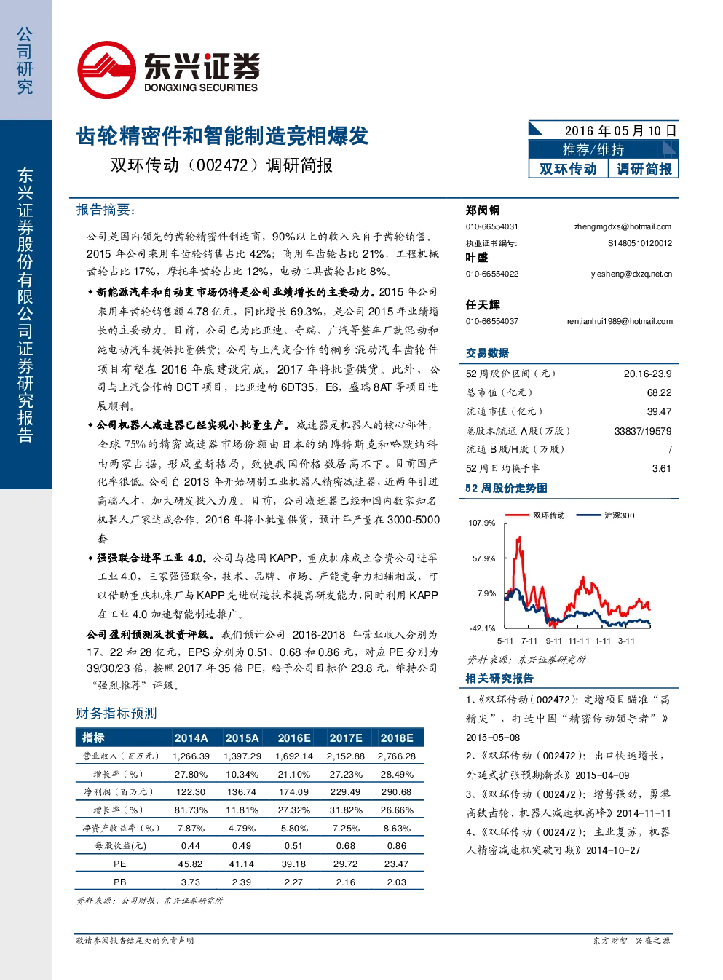Click the blue triangle marker beside the date
Image resolution: width=723 pixels, height=980 pixels.
535,128
